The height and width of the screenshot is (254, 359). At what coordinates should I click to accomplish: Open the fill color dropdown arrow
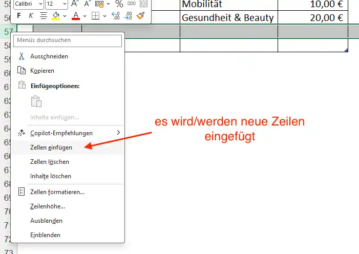pos(65,16)
